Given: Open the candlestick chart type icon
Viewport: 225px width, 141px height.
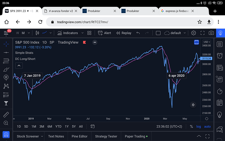Looking at the screenshot, I should pyautogui.click(x=37, y=33).
